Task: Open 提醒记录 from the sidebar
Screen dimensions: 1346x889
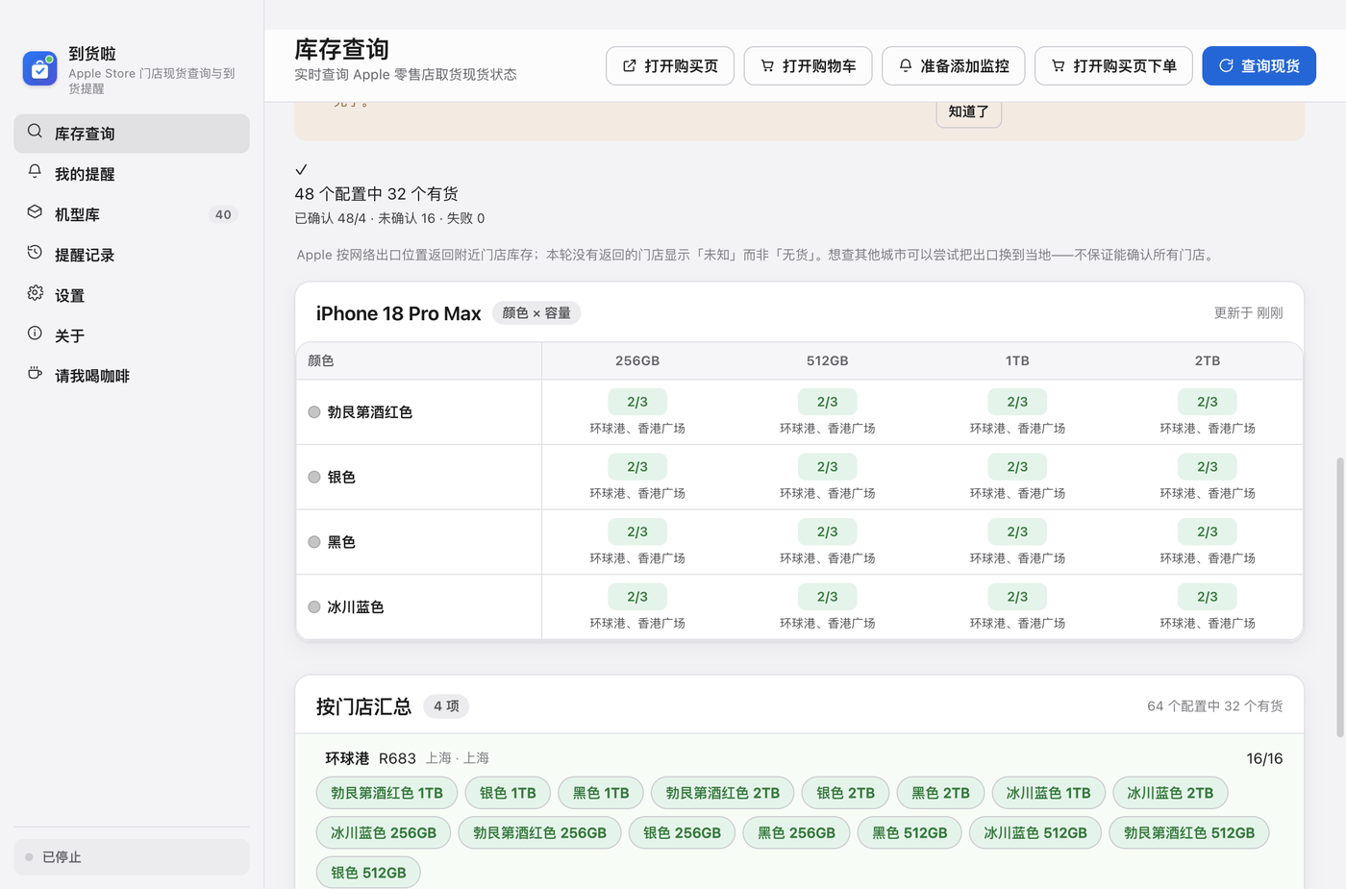Action: tap(132, 255)
